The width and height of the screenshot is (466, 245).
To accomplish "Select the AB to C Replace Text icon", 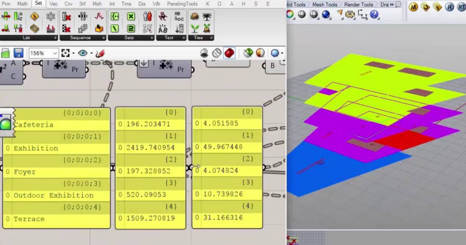I will click(x=179, y=17).
